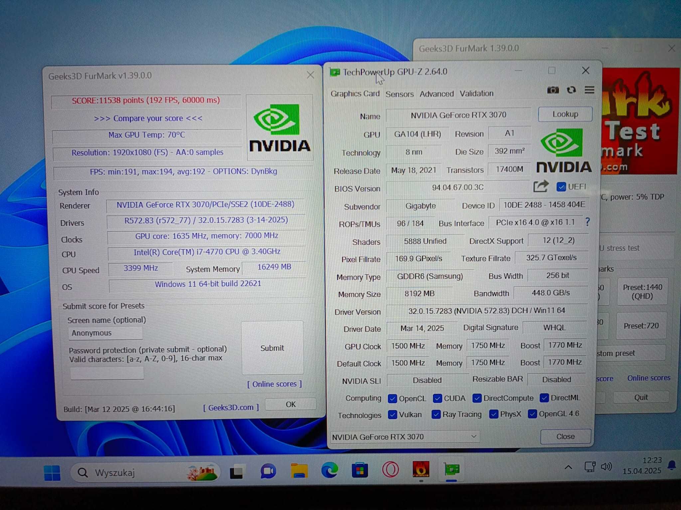This screenshot has height=510, width=681.
Task: Close the FurMark results window
Action: [x=310, y=75]
